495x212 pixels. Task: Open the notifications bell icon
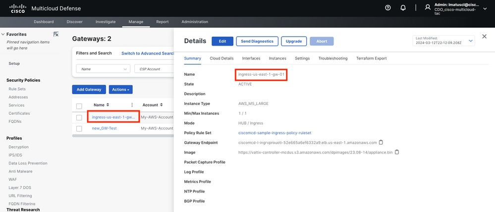click(x=403, y=8)
